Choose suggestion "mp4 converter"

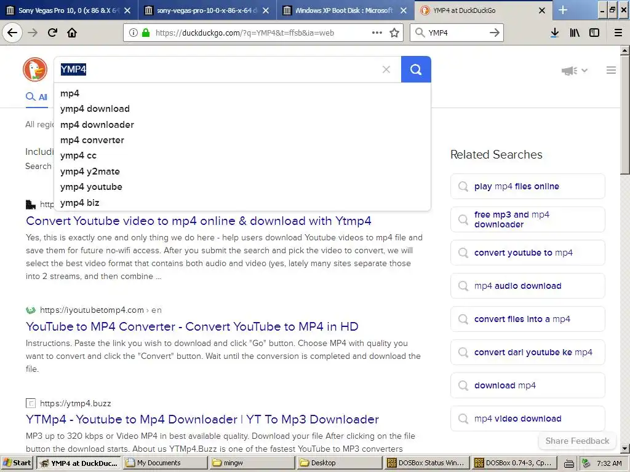242,140
